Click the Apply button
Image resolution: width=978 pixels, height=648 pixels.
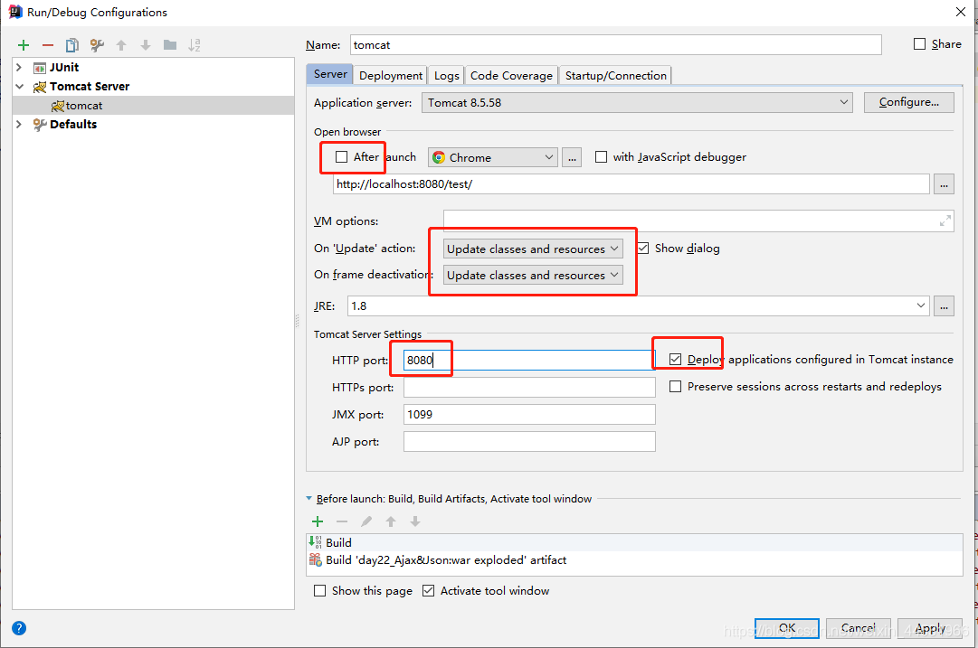point(930,628)
